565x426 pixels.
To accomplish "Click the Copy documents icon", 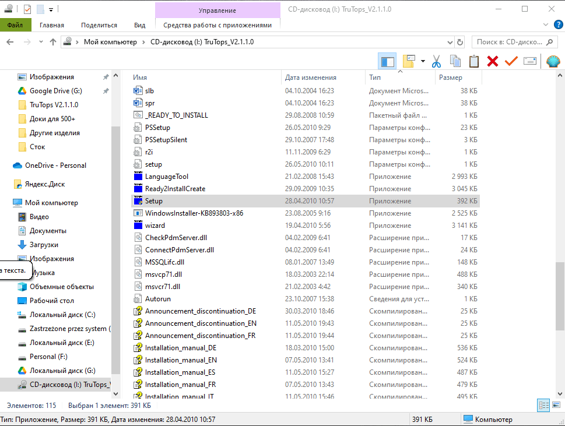I will [455, 61].
